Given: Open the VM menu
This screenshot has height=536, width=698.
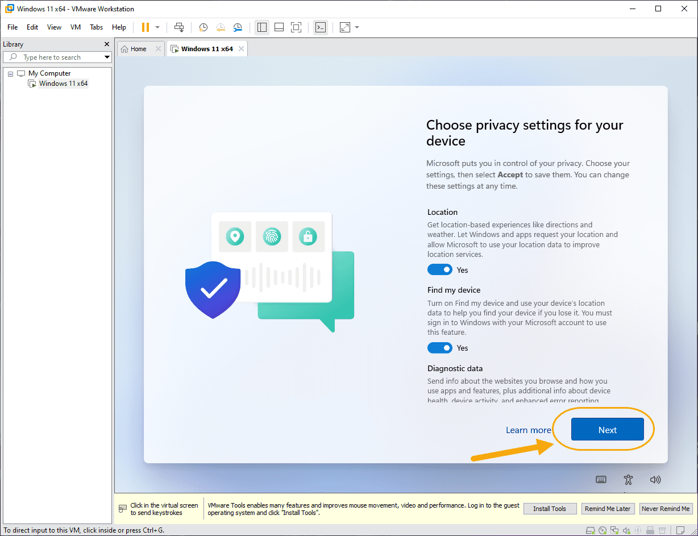Looking at the screenshot, I should coord(76,27).
